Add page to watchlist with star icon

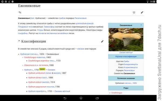click(134, 12)
